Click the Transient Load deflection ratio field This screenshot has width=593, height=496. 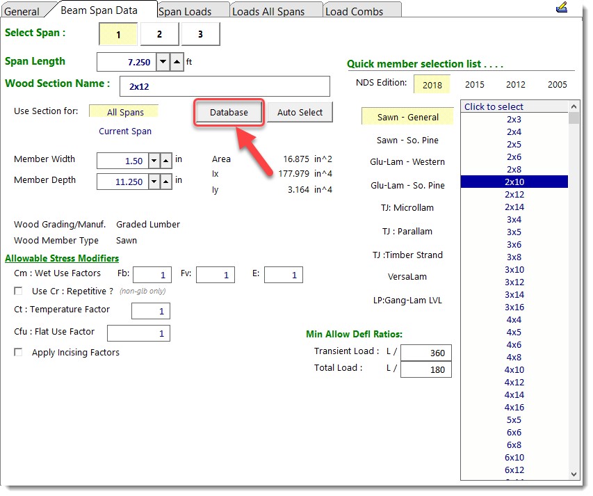[426, 353]
